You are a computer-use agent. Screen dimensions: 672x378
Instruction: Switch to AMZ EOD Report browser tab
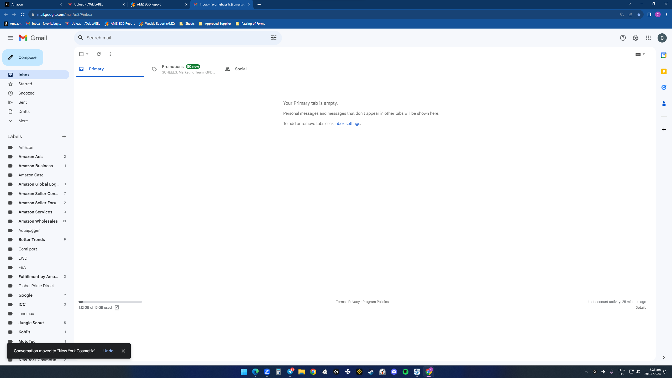[x=159, y=4]
